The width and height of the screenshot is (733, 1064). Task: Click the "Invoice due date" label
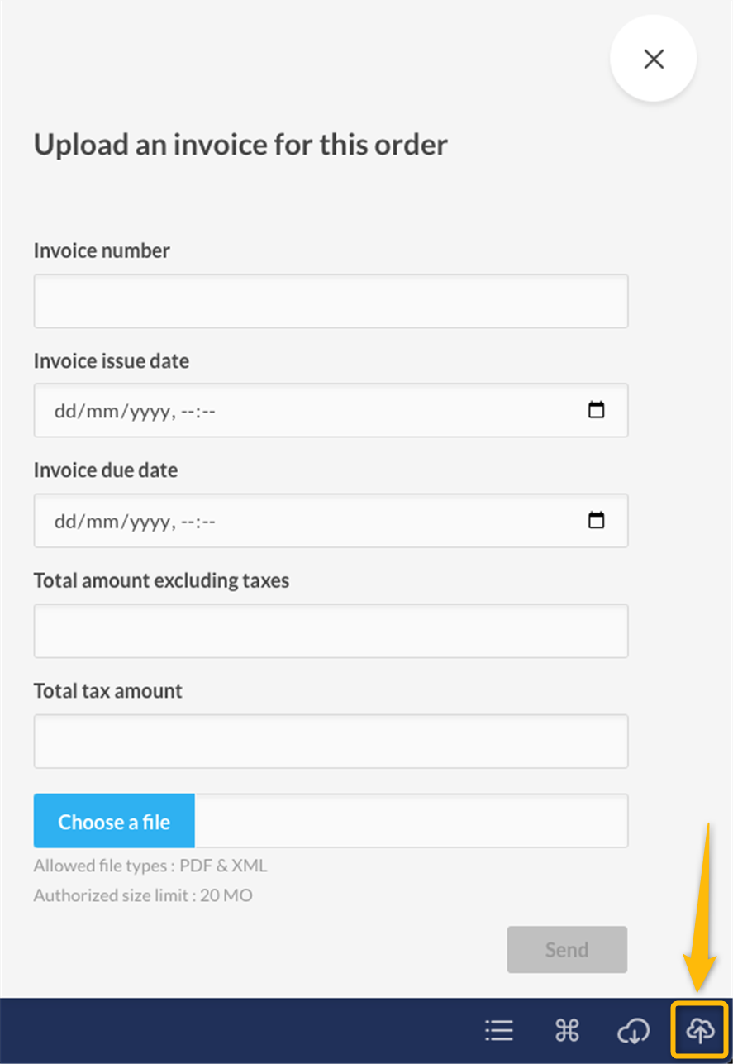pyautogui.click(x=105, y=470)
